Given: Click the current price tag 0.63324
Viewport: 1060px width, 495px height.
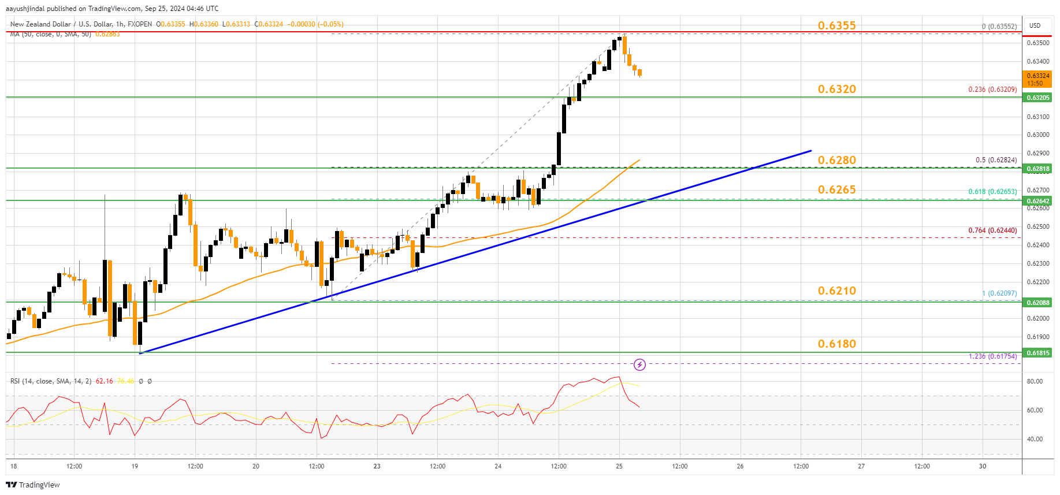Looking at the screenshot, I should tap(1038, 79).
